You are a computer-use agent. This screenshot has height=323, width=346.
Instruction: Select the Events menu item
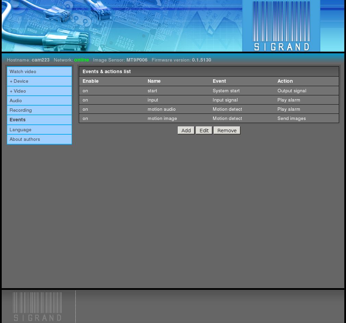tap(39, 120)
